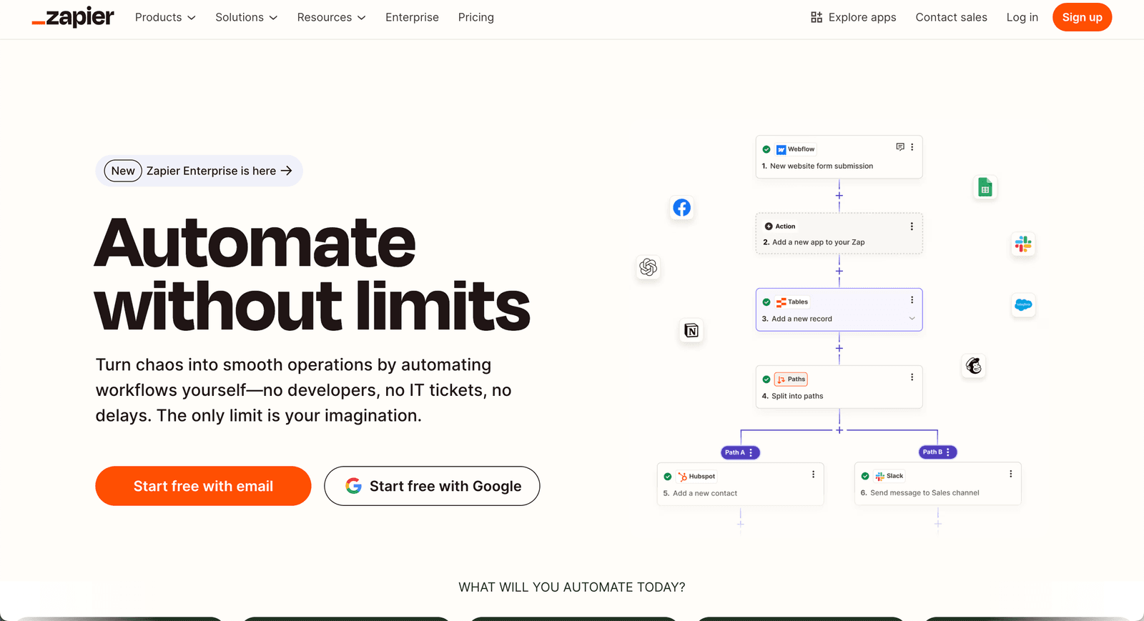Click the Salesforce cloud icon
1144x621 pixels.
point(1023,305)
